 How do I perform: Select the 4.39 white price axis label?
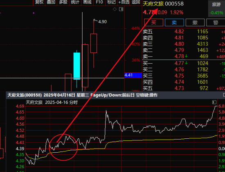[20, 149]
